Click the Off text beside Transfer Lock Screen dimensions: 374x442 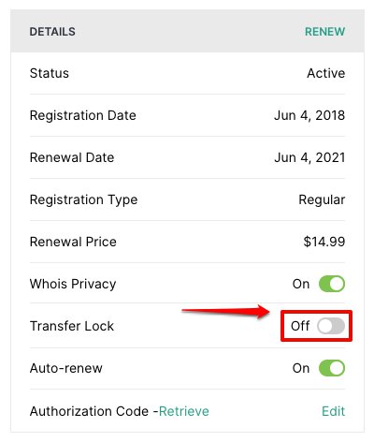300,326
